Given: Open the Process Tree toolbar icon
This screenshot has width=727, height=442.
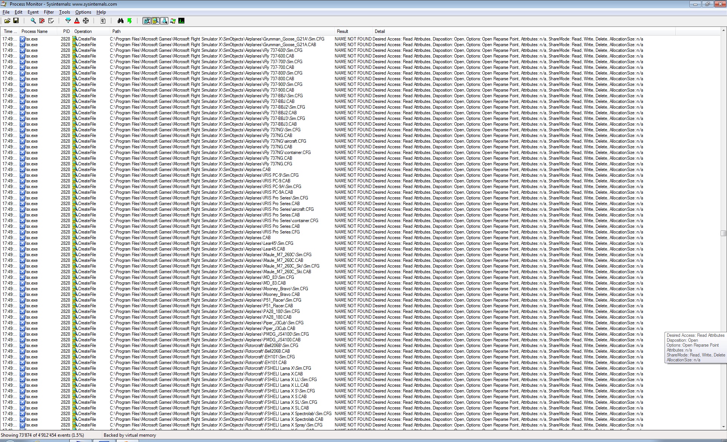Looking at the screenshot, I should pyautogui.click(x=103, y=21).
